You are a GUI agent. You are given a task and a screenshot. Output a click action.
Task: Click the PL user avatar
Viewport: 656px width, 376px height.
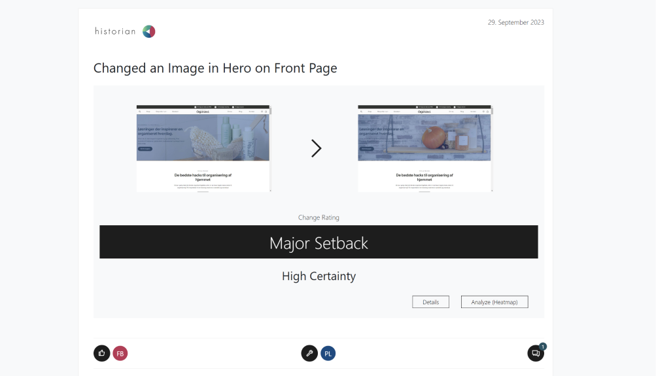[x=328, y=353]
